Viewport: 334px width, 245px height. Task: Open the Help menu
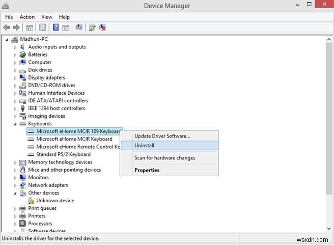(x=64, y=17)
